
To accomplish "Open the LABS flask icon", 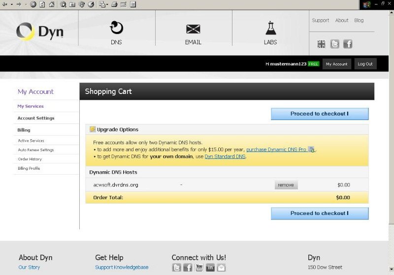I will click(x=270, y=28).
